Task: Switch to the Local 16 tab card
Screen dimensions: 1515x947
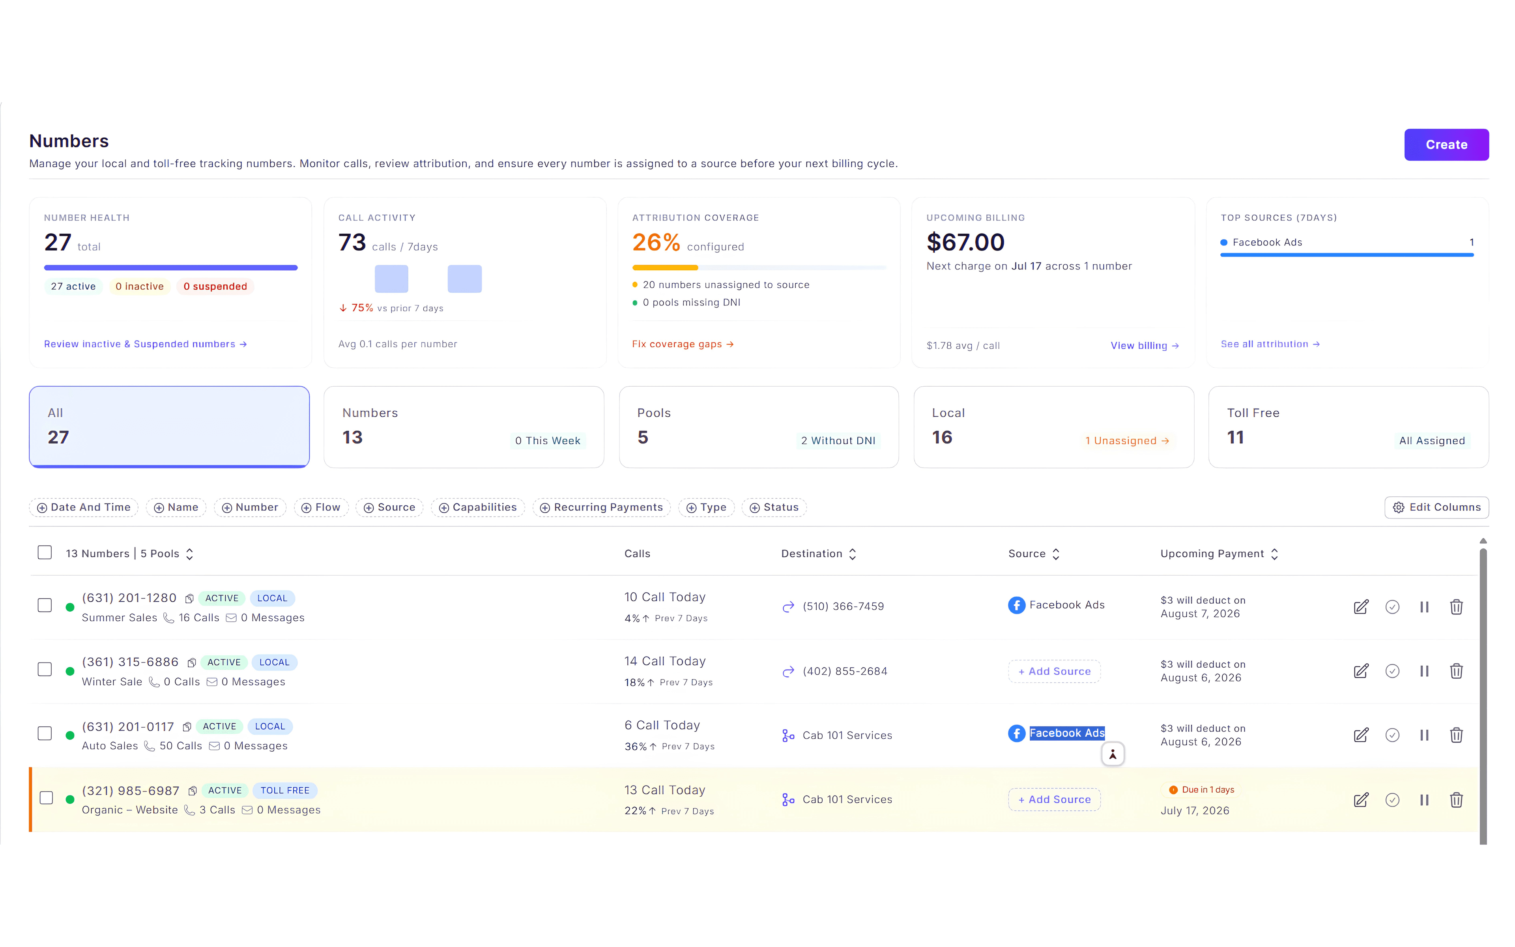Action: click(x=1054, y=427)
